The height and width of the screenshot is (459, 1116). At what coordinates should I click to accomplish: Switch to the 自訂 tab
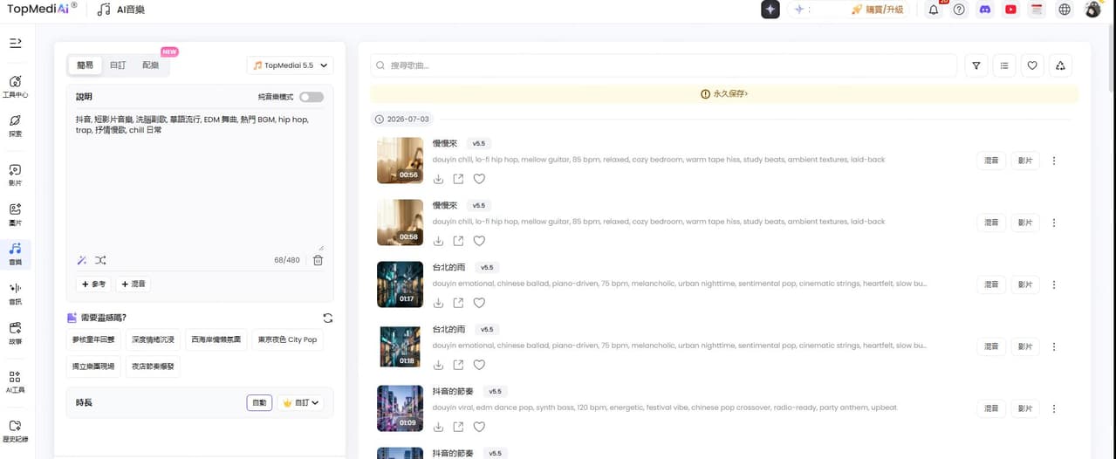(x=118, y=65)
